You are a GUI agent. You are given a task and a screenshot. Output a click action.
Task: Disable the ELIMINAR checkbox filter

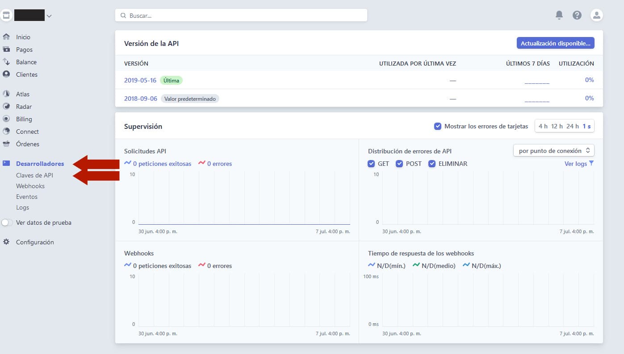click(x=432, y=164)
